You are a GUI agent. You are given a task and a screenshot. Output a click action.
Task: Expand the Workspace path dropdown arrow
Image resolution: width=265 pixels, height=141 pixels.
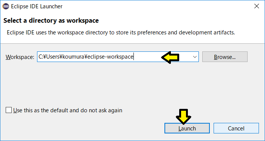coord(195,57)
